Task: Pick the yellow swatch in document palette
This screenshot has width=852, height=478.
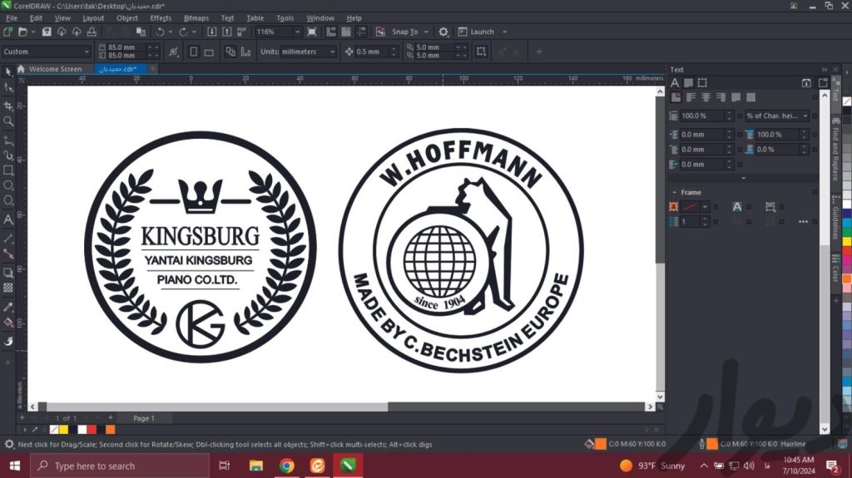Action: [x=64, y=430]
